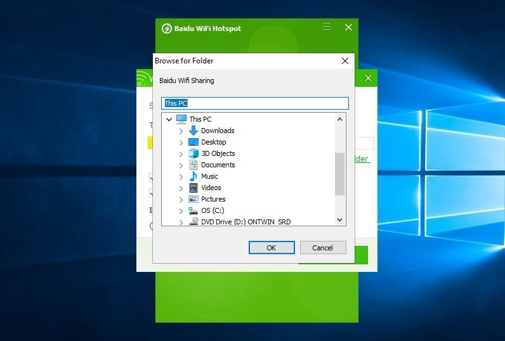Click the This PC computer icon
505x341 pixels.
[x=181, y=119]
